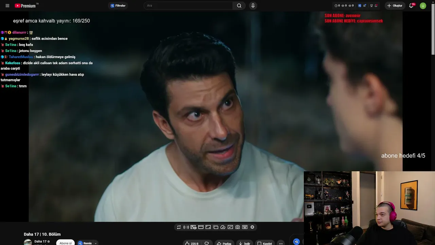Click the Kaydet save button
This screenshot has width=435, height=245.
[265, 243]
